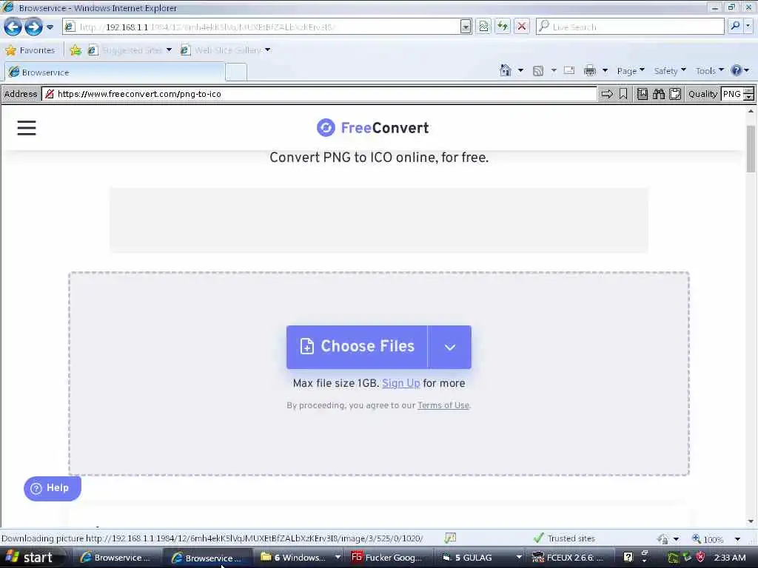Click the FreeConvert logo

pyautogui.click(x=373, y=128)
